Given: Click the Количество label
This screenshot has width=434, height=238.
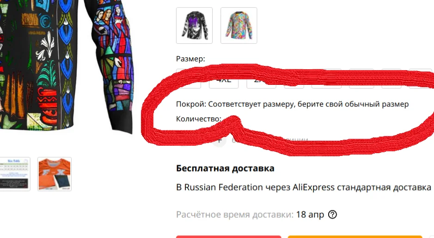Looking at the screenshot, I should (198, 119).
